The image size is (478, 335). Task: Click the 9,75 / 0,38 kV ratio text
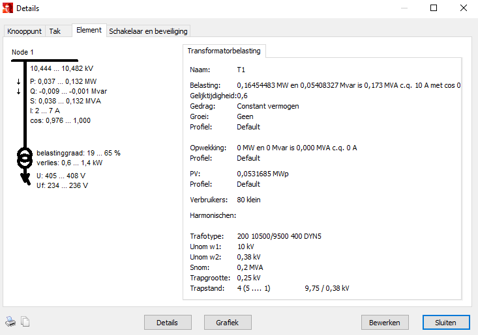[x=327, y=288]
